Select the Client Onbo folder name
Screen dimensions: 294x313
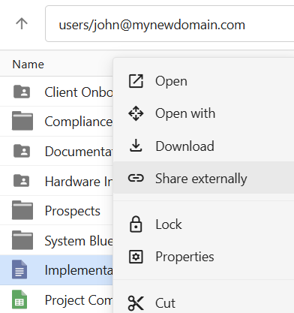79,92
